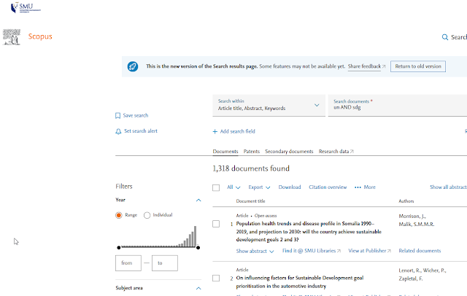Image resolution: width=467 pixels, height=296 pixels.
Task: Click the year histogram chart bars
Action: click(x=158, y=236)
